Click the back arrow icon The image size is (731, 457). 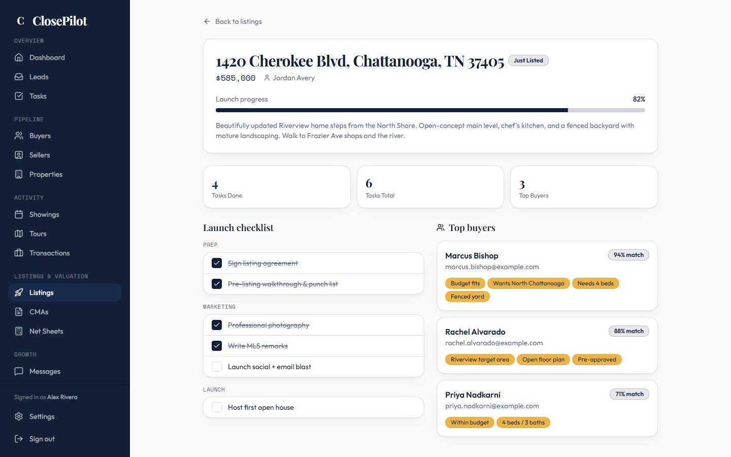[207, 21]
